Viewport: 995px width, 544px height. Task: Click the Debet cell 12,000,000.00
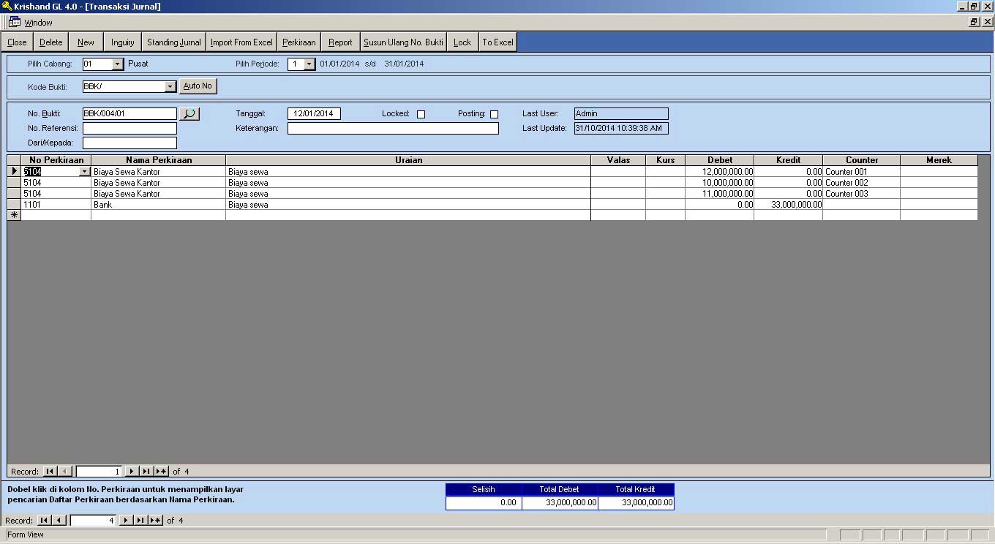pyautogui.click(x=720, y=172)
